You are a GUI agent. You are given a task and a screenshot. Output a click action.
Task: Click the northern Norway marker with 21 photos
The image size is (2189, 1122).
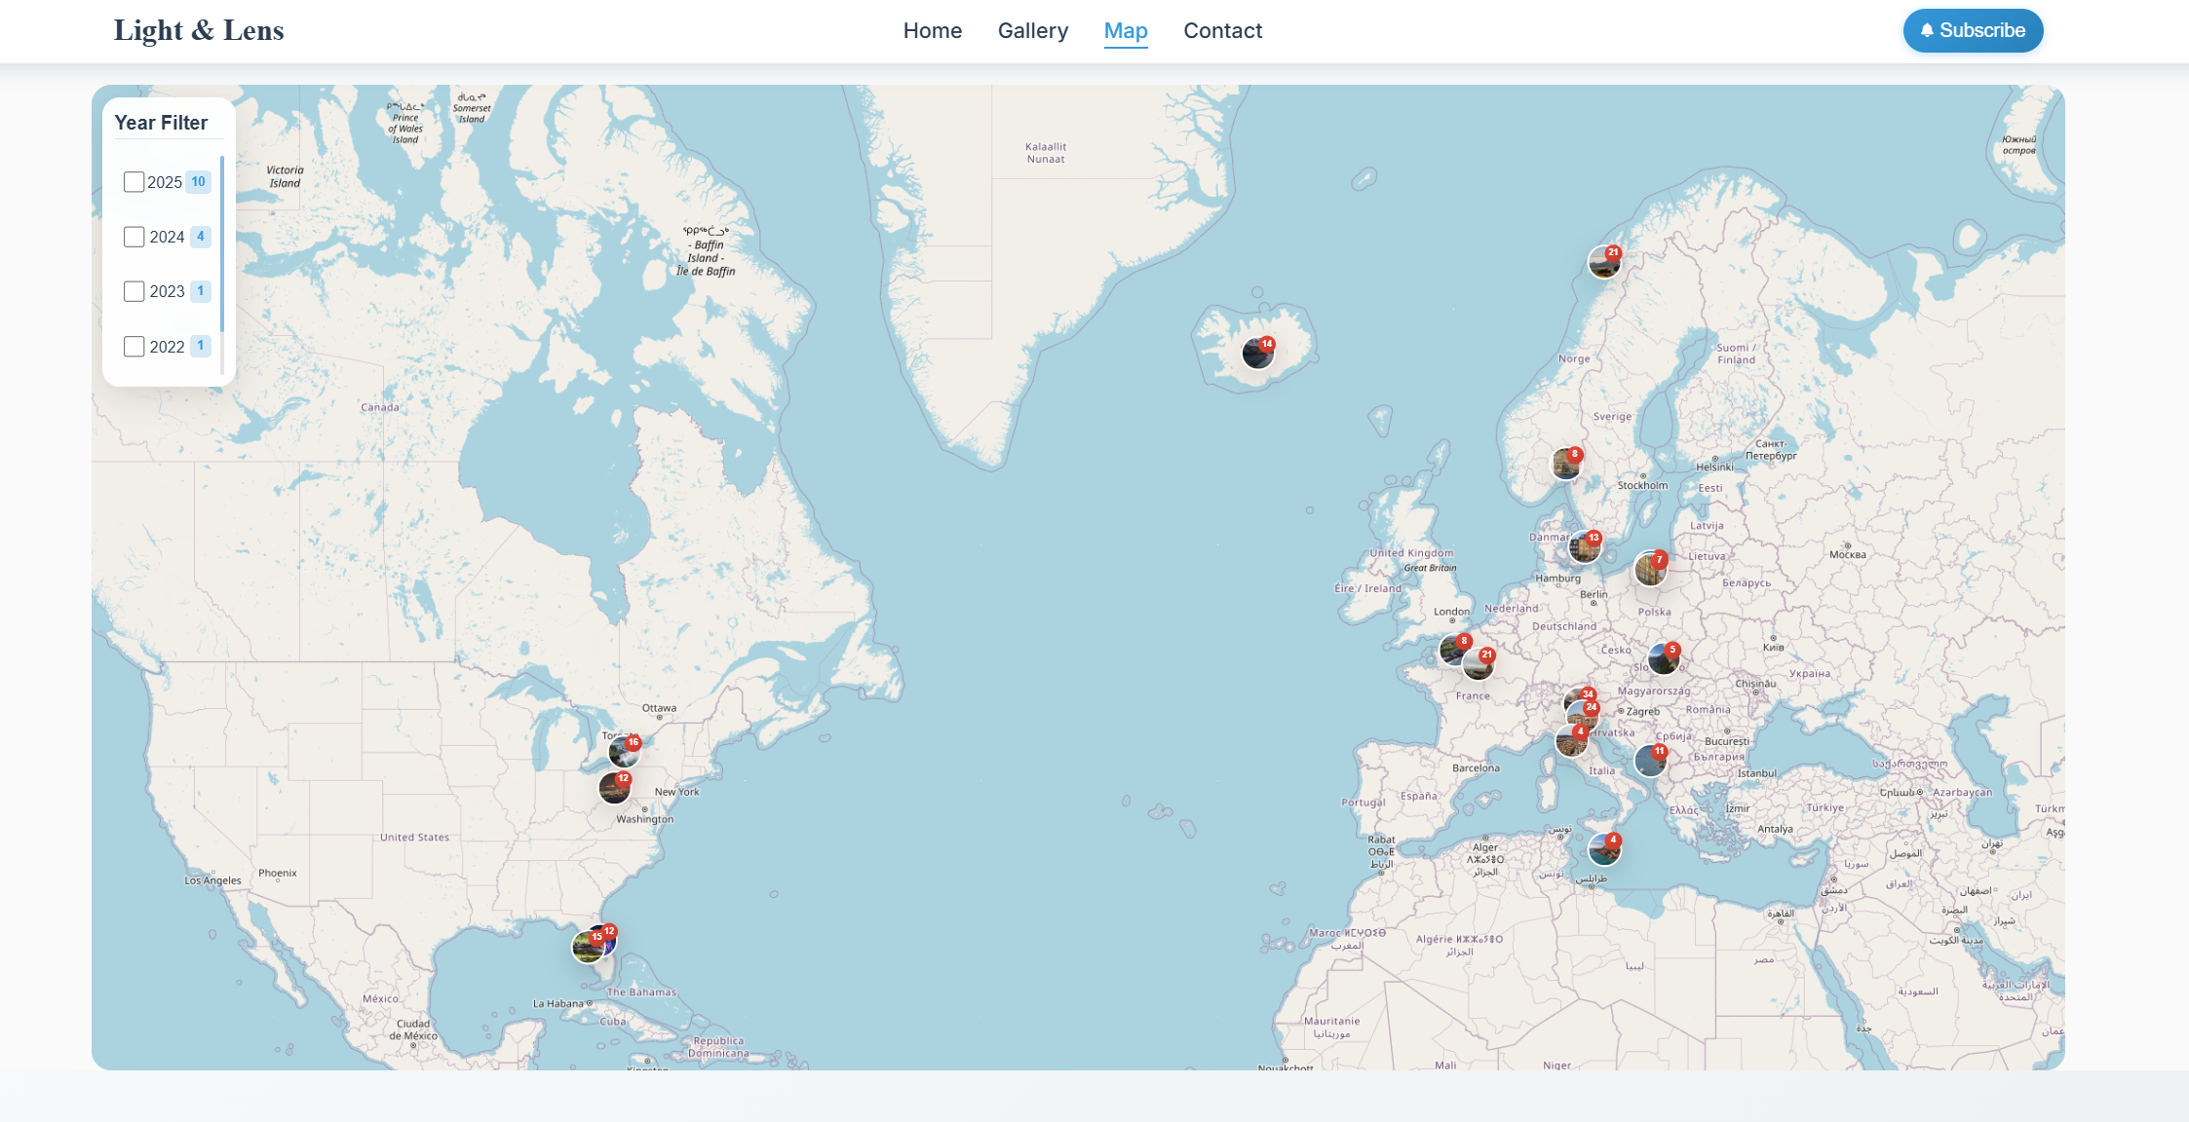coord(1603,262)
